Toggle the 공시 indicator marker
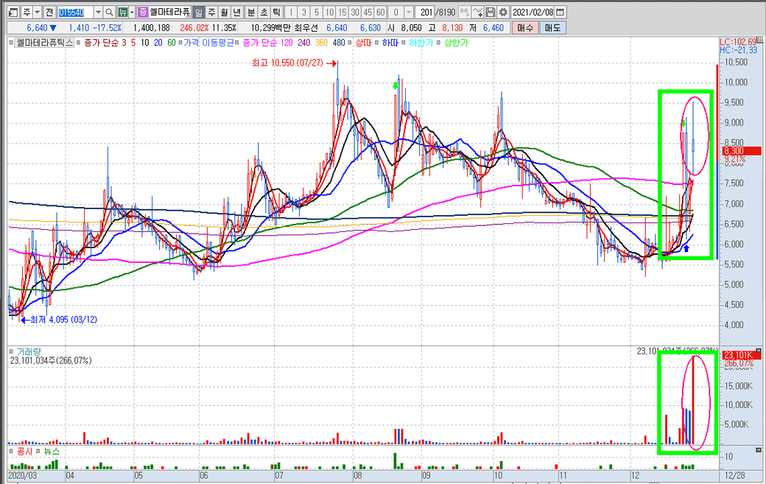Image resolution: width=766 pixels, height=484 pixels. 11,450
